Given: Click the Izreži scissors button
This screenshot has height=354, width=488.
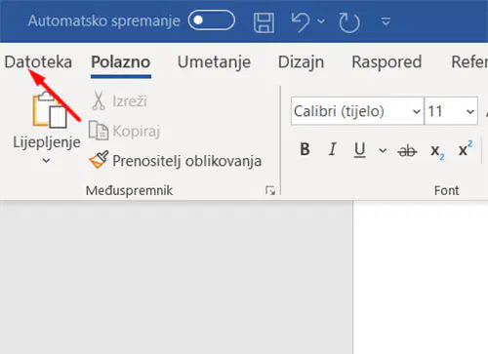Looking at the screenshot, I should click(x=119, y=101).
